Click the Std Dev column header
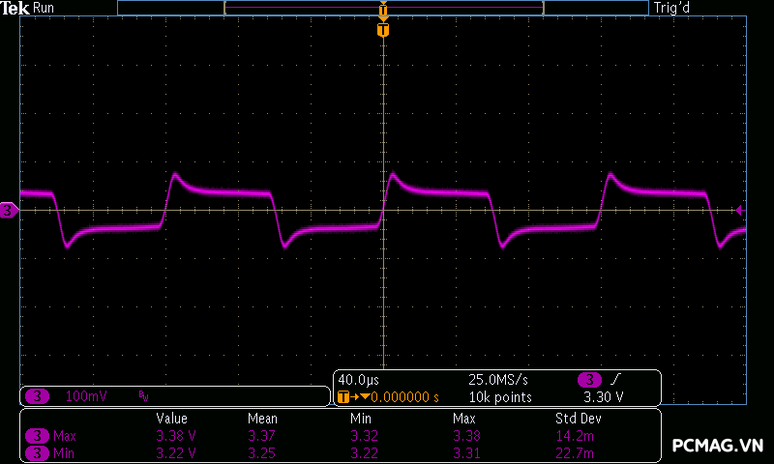 coord(578,419)
